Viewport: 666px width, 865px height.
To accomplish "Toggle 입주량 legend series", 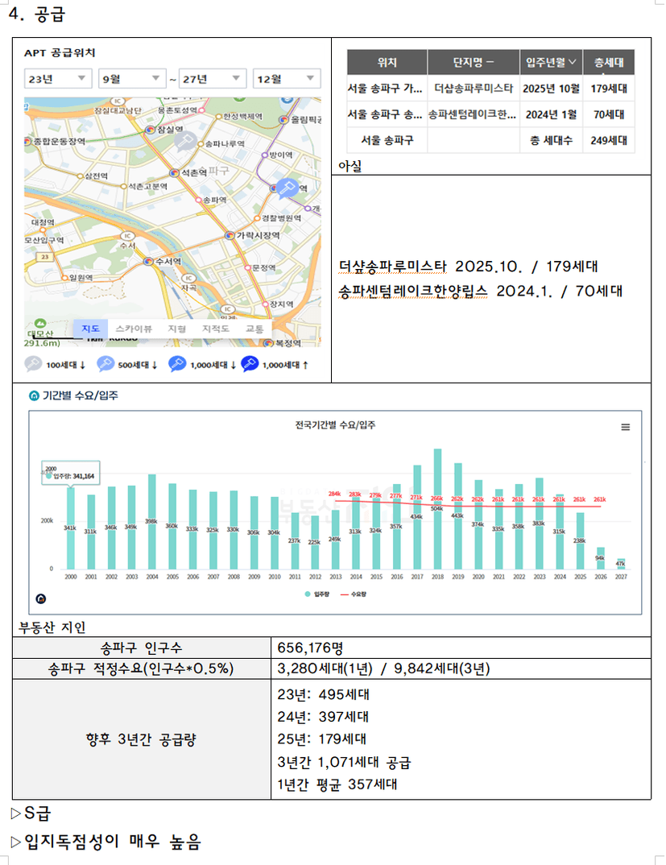I will coord(317,594).
